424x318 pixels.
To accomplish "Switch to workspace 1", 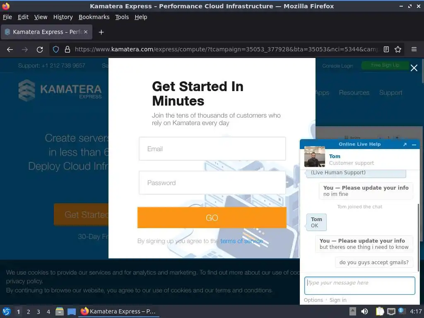I will pos(18,312).
